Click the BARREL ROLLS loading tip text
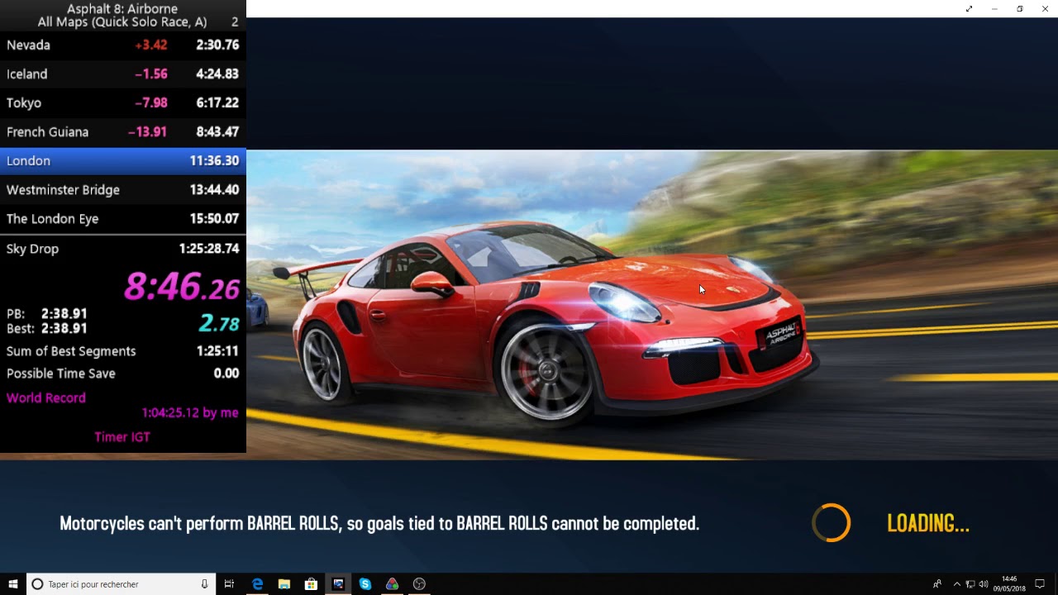This screenshot has width=1058, height=595. pos(379,523)
